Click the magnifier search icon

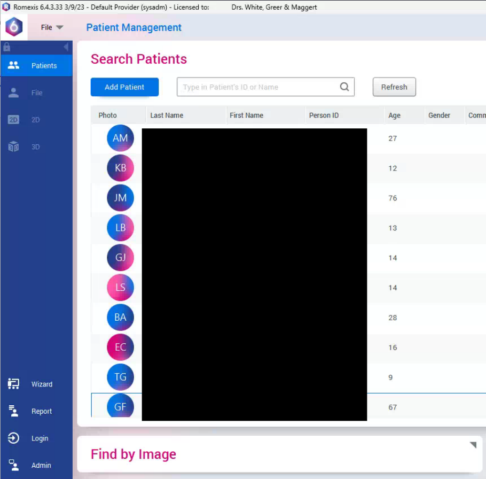[x=344, y=87]
